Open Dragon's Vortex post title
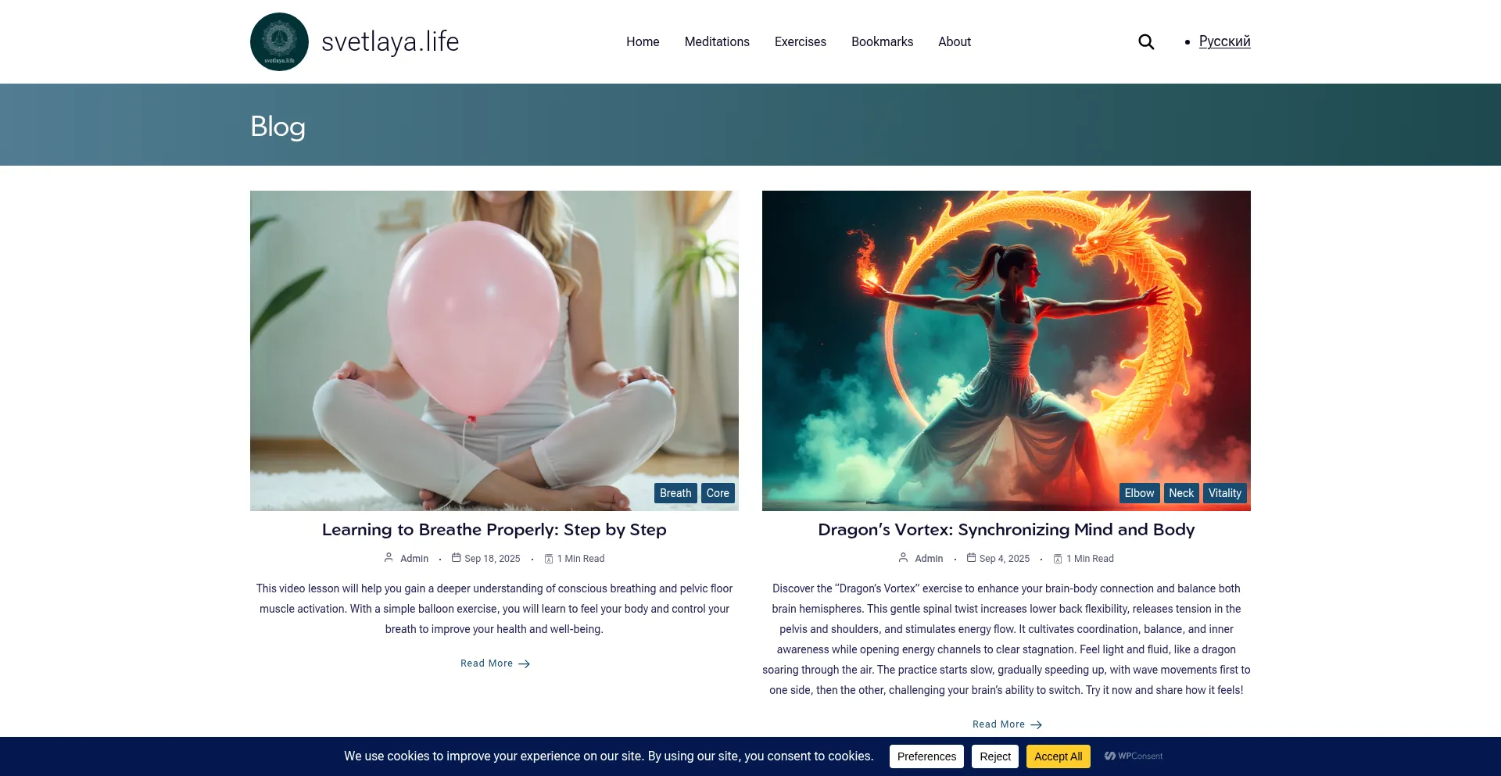The width and height of the screenshot is (1501, 776). pos(1006,530)
